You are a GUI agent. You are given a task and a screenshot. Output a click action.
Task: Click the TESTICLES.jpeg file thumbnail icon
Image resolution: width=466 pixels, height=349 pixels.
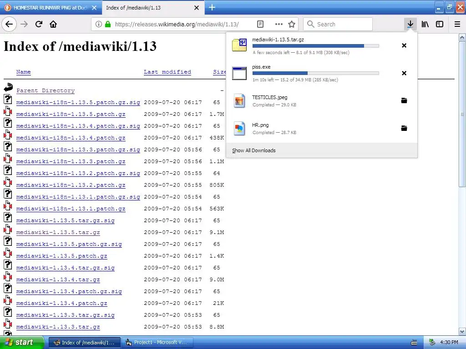(x=239, y=100)
